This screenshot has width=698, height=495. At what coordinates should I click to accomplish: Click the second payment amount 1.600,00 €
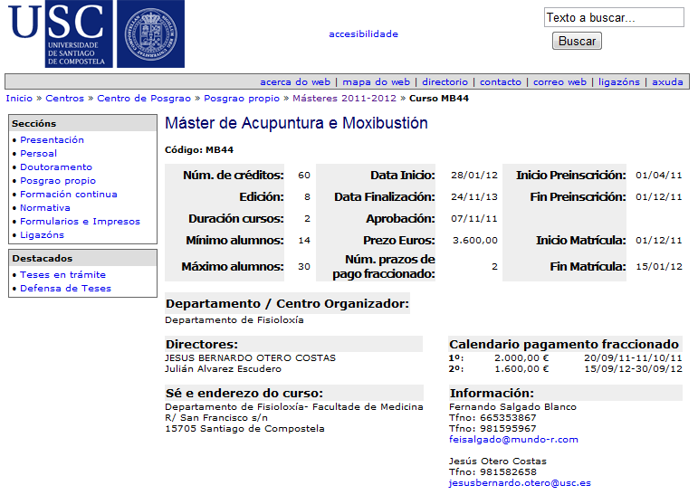click(521, 369)
